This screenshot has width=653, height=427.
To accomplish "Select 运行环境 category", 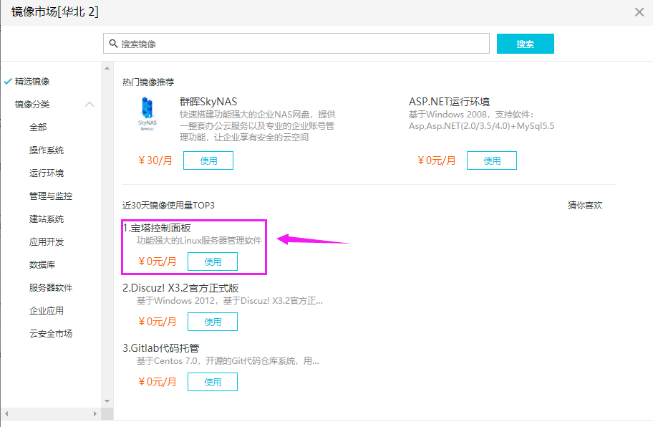I will [47, 173].
